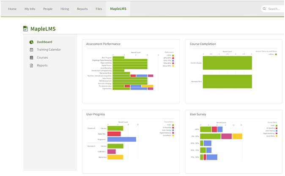Select the Reports tab in top navigation
The image size is (285, 176).
pyautogui.click(x=82, y=9)
